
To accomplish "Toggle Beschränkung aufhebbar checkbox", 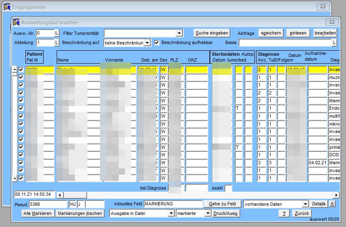I will point(157,42).
